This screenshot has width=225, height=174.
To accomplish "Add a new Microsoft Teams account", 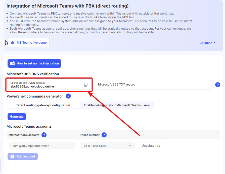I will pos(23,156).
